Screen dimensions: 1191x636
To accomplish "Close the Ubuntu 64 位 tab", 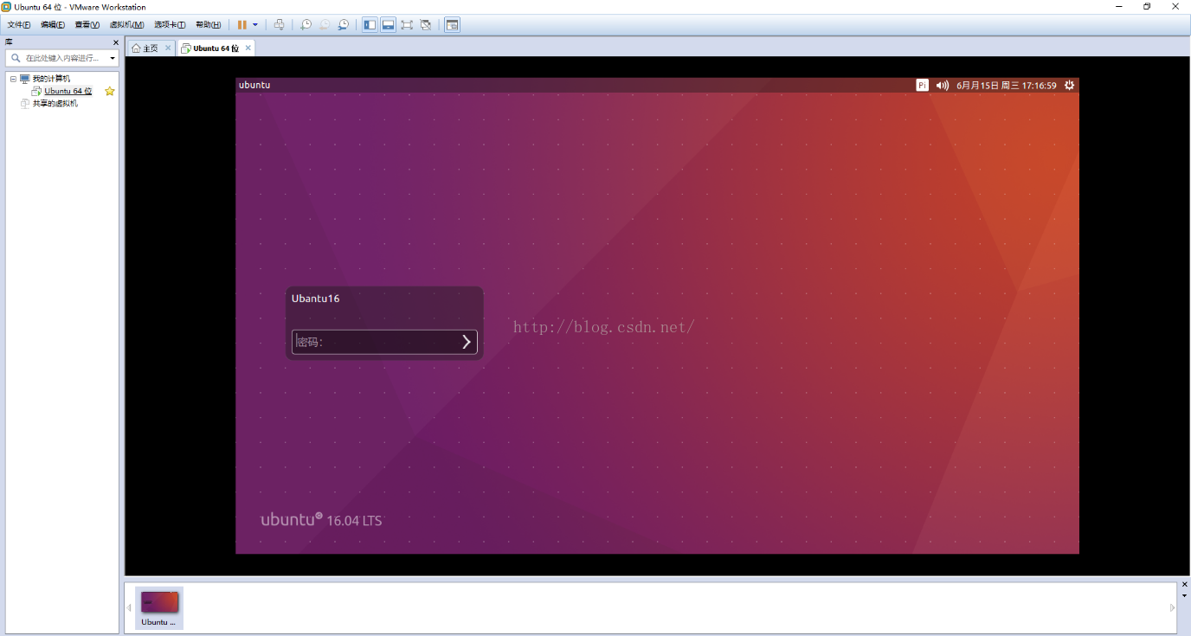I will tap(248, 48).
